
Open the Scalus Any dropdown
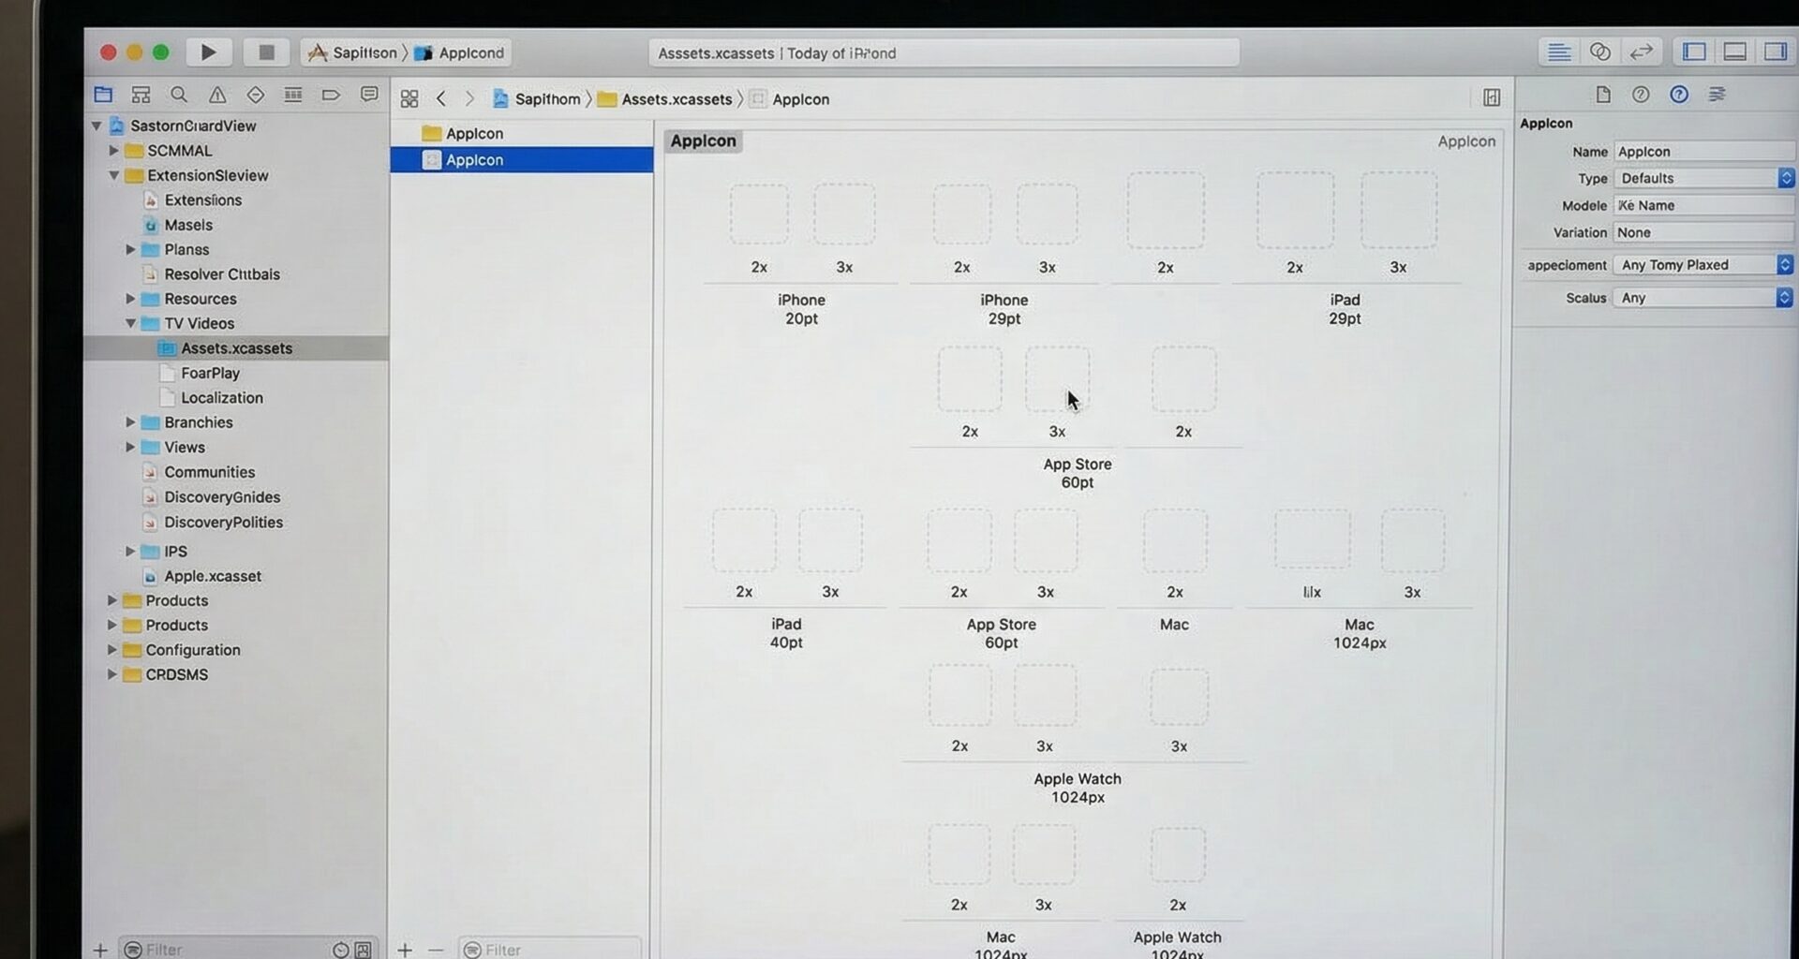1702,298
